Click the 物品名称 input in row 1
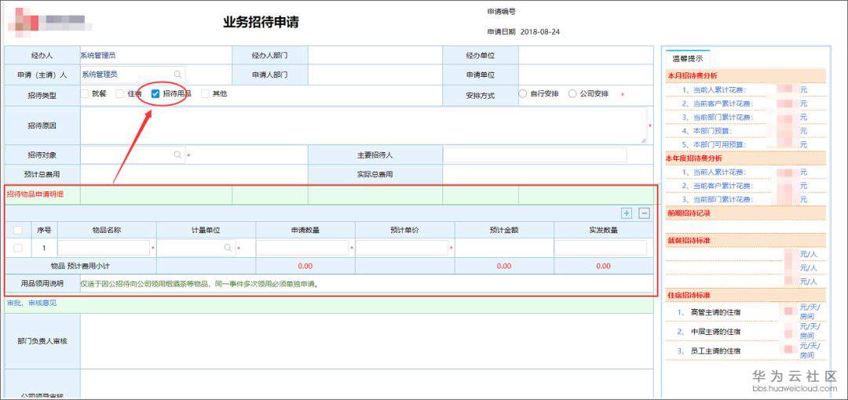848x400 pixels. pyautogui.click(x=104, y=248)
